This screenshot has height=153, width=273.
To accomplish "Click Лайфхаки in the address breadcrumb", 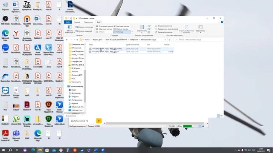I will click(134, 40).
